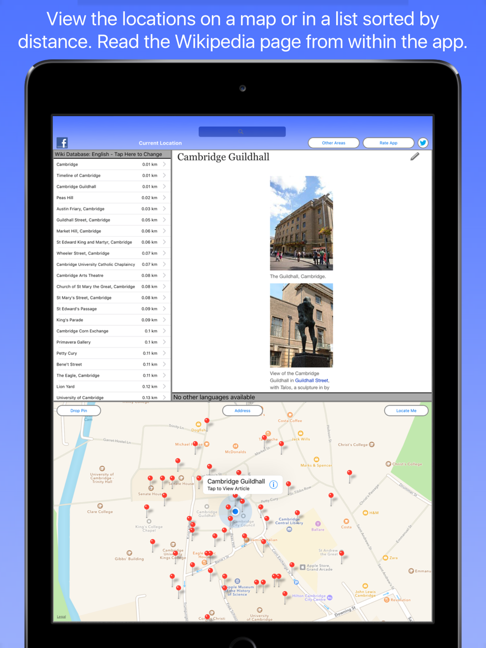
Task: Select Church of St Mary the Great
Action: click(112, 287)
